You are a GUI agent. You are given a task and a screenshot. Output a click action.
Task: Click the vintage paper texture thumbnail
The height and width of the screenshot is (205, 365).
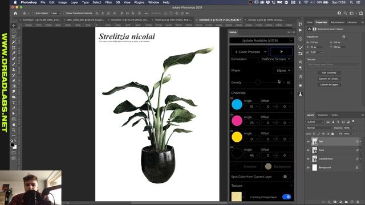click(237, 196)
